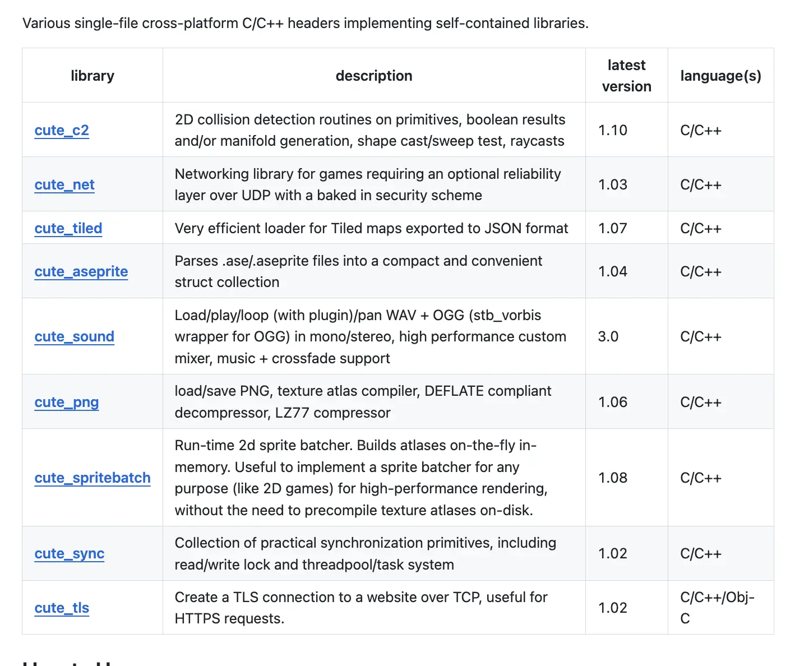This screenshot has height=666, width=795.
Task: Click the WAV + OGG description text
Action: pos(371,336)
